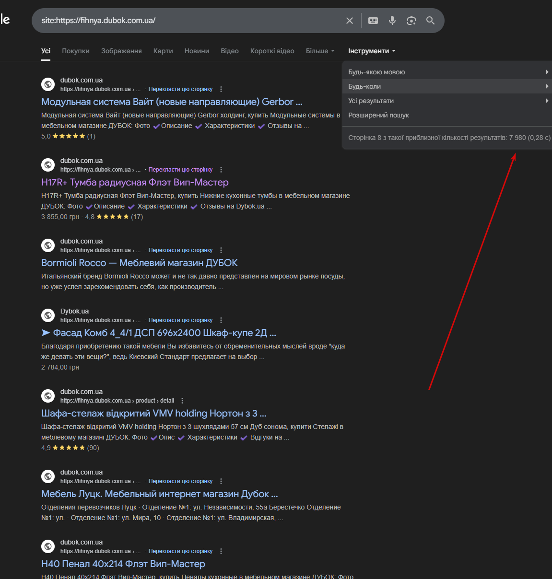Translate the Фасад Комб result page
The height and width of the screenshot is (579, 552).
(180, 320)
